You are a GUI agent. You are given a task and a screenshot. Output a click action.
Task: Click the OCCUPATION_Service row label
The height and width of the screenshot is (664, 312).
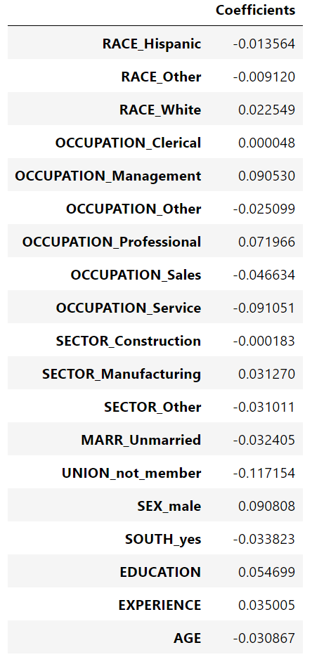(x=129, y=308)
